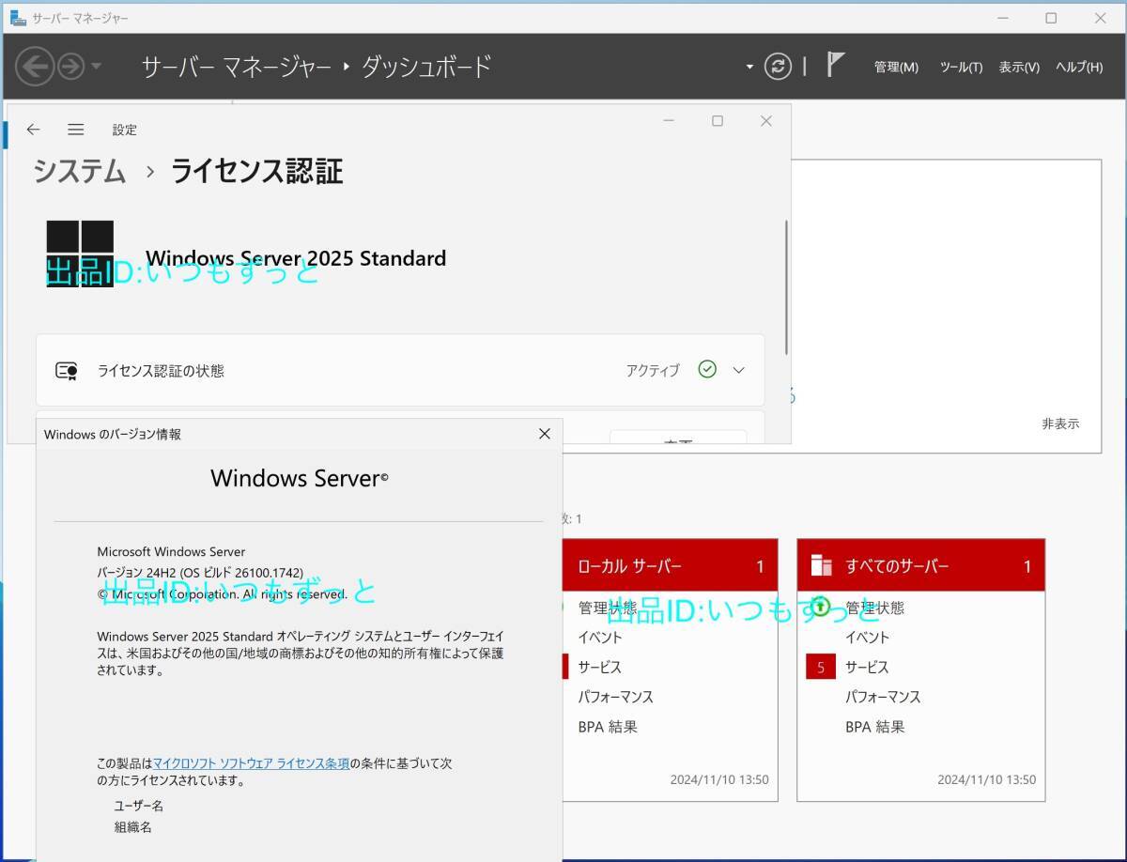Click the count 1 on the ローカル サーバー header
Image resolution: width=1127 pixels, height=862 pixels.
[761, 566]
